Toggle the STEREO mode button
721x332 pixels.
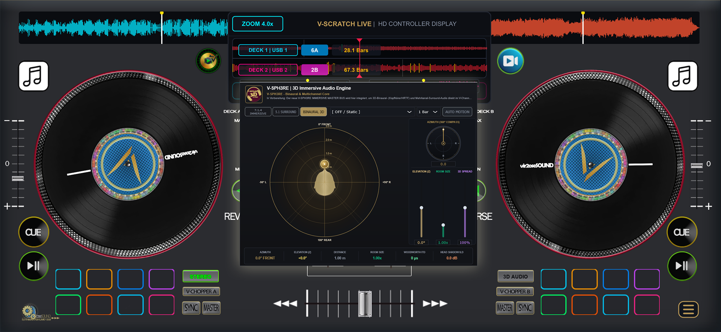coord(201,276)
